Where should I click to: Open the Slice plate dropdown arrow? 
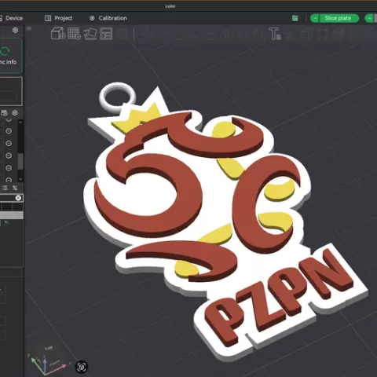pyautogui.click(x=315, y=18)
